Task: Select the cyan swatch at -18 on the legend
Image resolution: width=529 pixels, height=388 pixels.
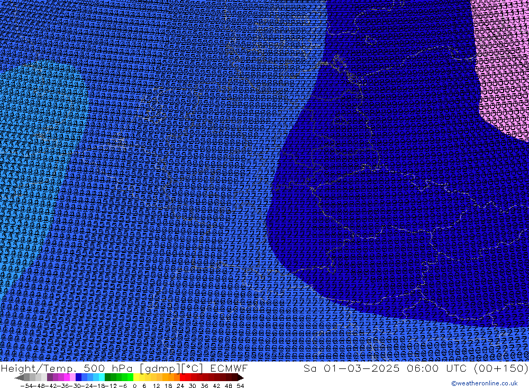Action: point(102,377)
